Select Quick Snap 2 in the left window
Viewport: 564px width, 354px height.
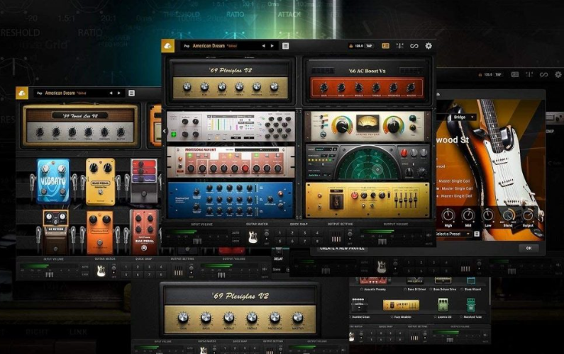[138, 267]
